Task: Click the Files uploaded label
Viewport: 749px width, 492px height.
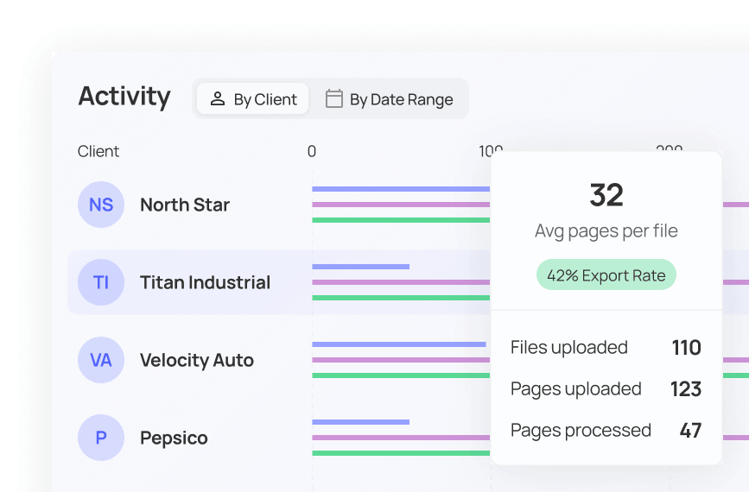Action: click(x=569, y=347)
